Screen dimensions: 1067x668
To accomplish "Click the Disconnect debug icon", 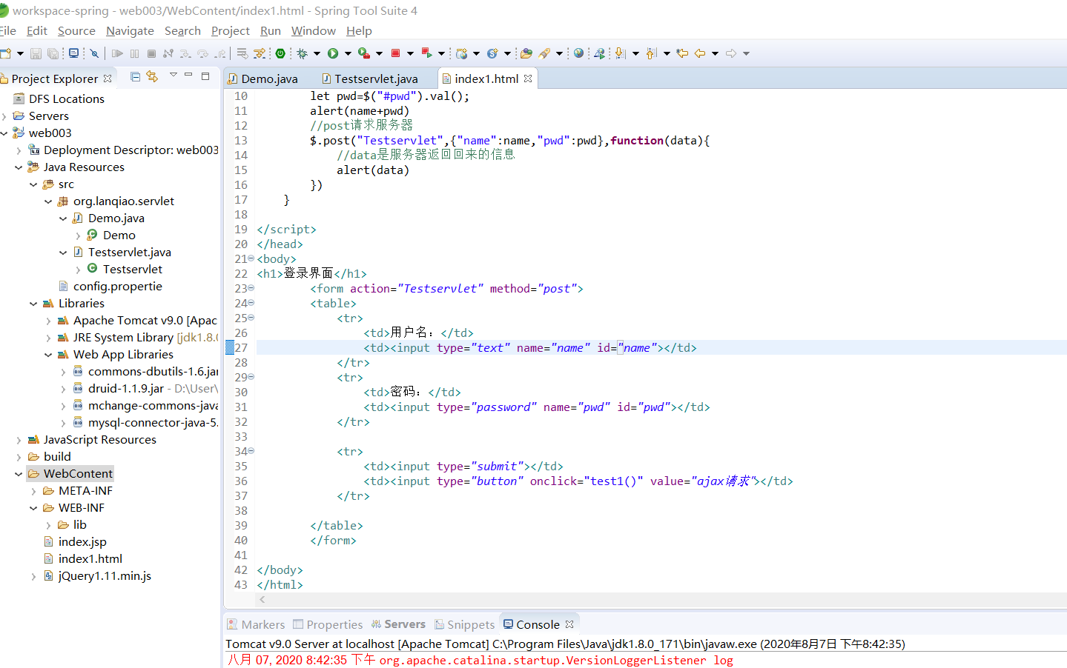I will click(x=168, y=53).
